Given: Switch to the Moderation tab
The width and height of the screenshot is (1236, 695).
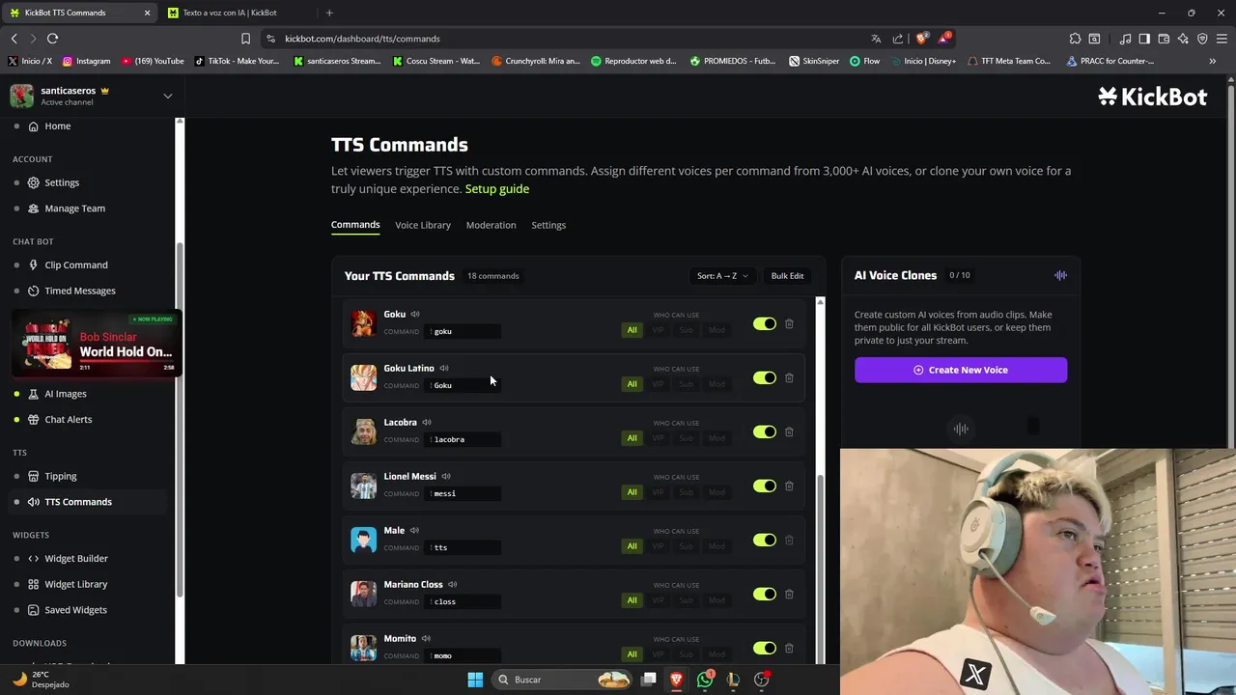Looking at the screenshot, I should pyautogui.click(x=492, y=225).
